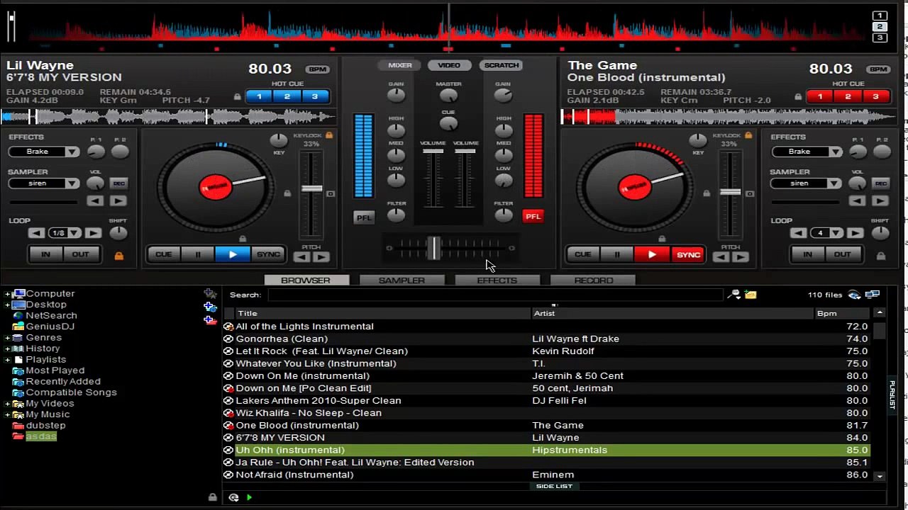Screen dimensions: 908x510
Task: Click the play button on the left deck
Action: pyautogui.click(x=233, y=254)
